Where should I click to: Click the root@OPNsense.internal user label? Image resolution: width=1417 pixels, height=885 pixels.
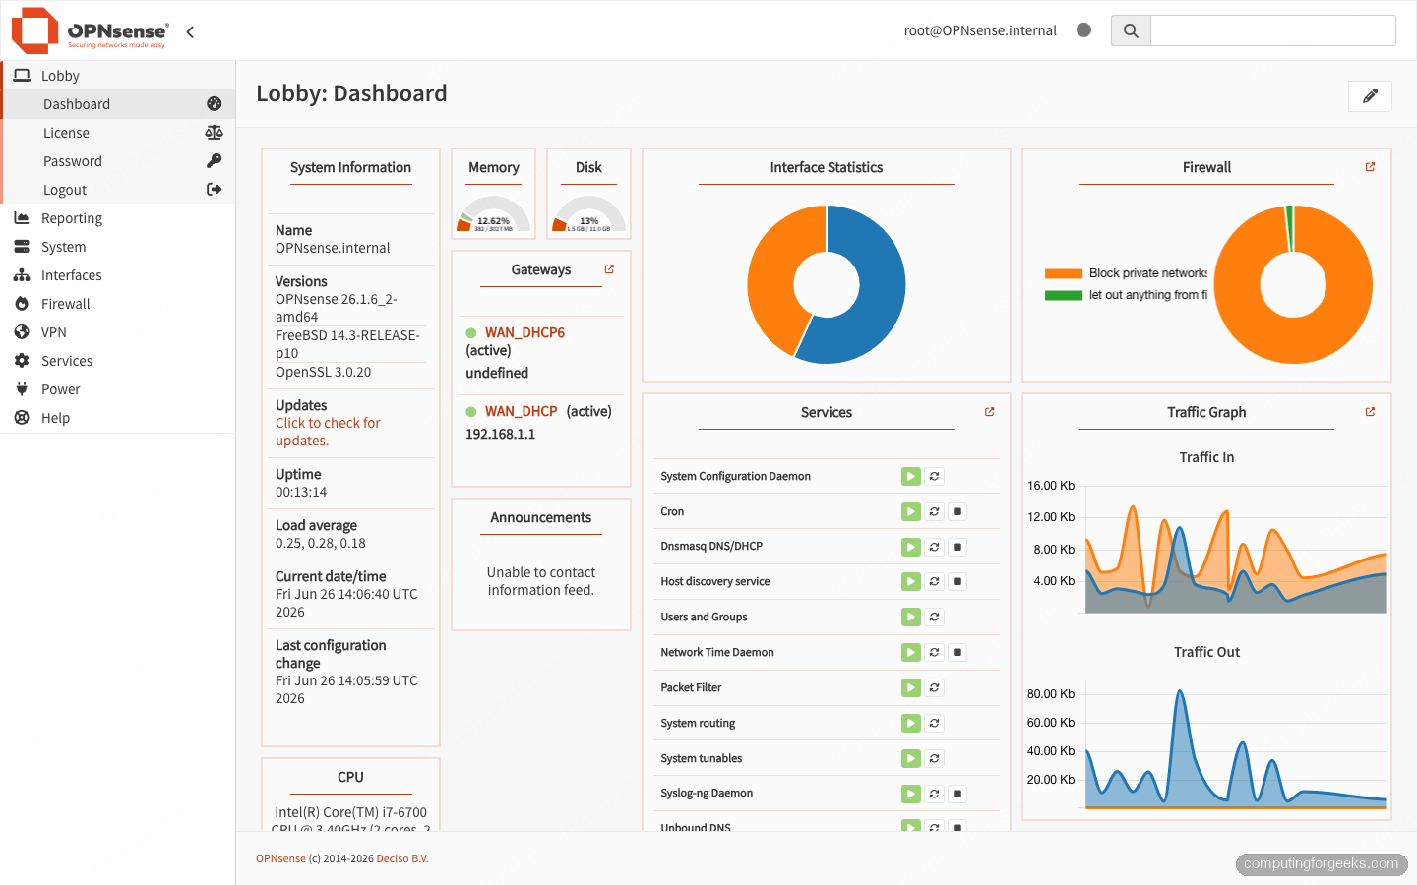[x=980, y=30]
